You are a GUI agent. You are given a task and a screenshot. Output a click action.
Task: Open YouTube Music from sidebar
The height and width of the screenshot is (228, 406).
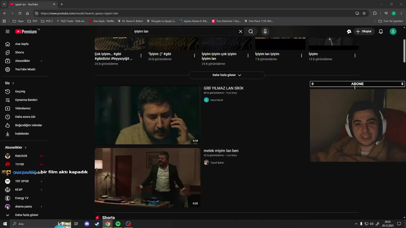(x=25, y=69)
